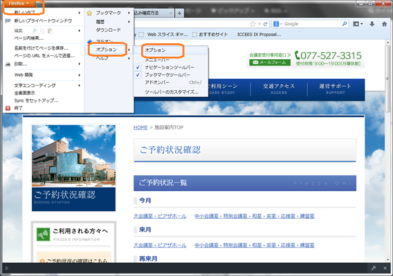Follow the HOME breadcrumb link
The height and width of the screenshot is (276, 393).
pos(141,127)
